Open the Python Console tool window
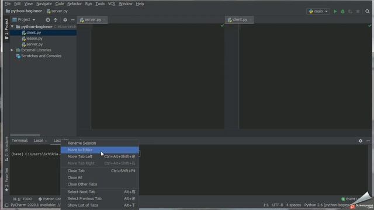Viewport: 374px width, 210px height. tap(50, 199)
